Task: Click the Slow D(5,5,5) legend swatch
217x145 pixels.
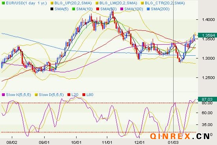Action: [x=36, y=95]
